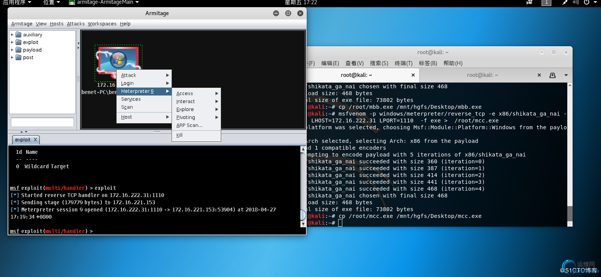Open the Host submenu in context menu
Screen dimensions: 601x277
144,117
